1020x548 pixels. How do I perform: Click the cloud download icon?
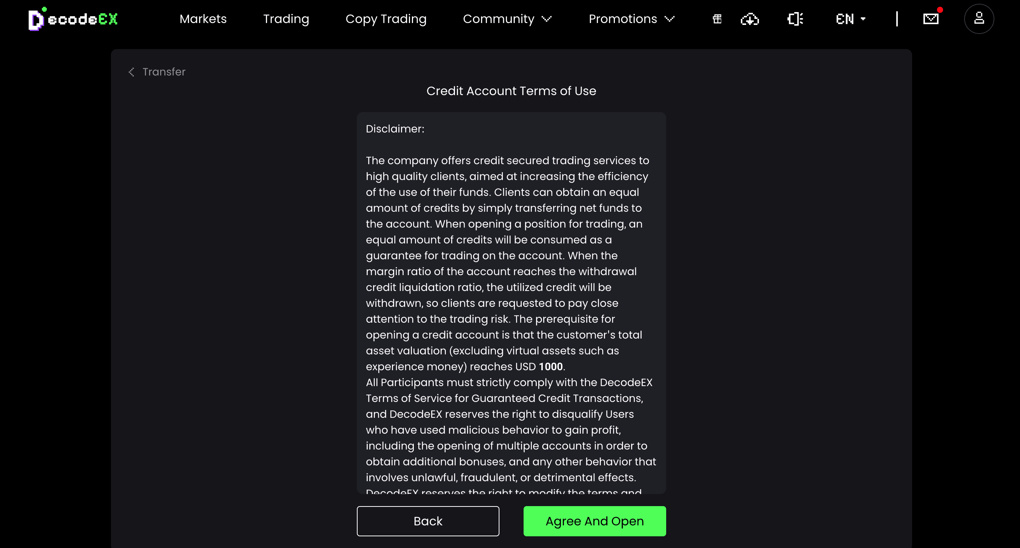coord(750,18)
